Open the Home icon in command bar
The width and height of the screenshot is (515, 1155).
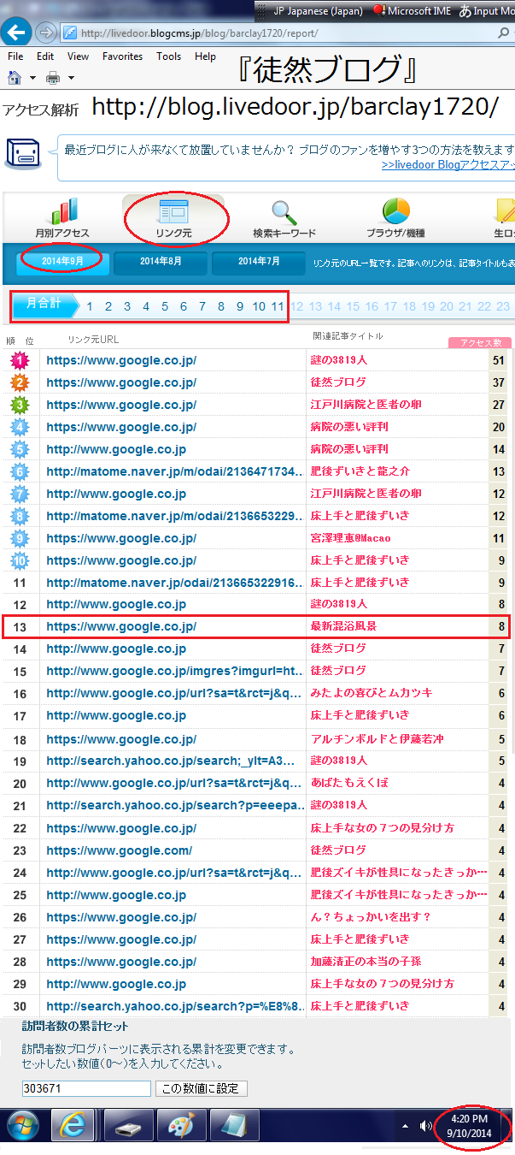point(15,78)
